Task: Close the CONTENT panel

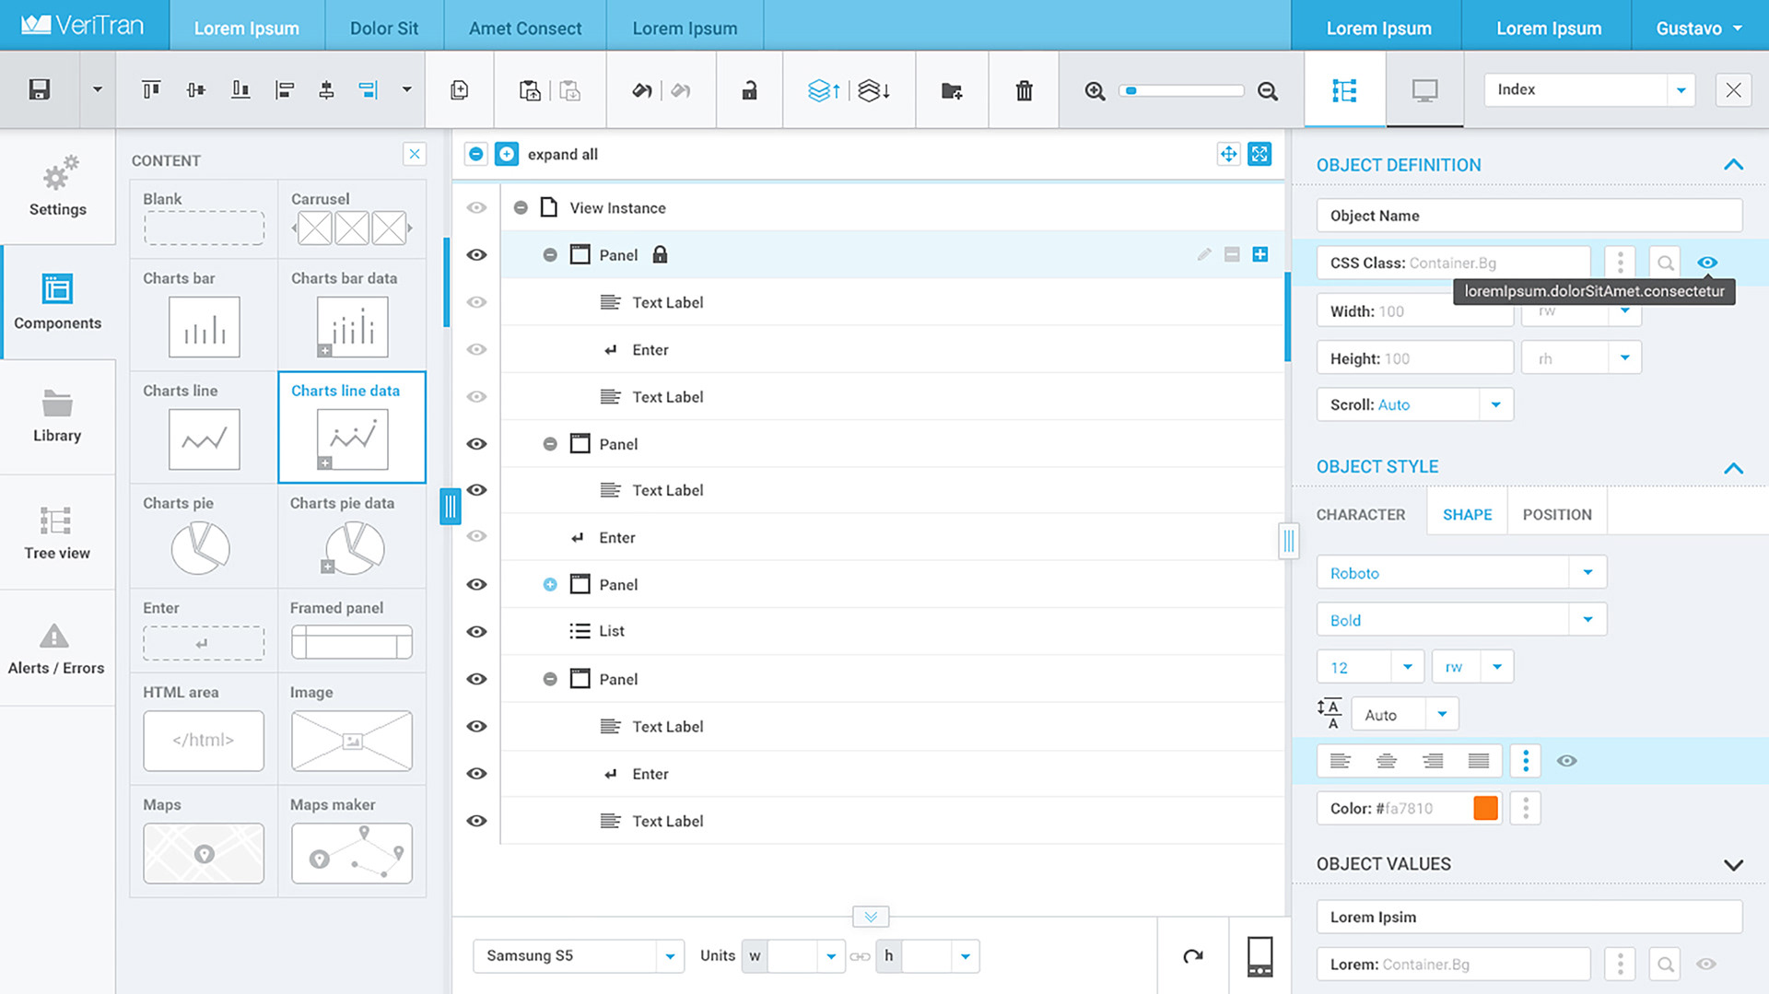Action: coord(415,154)
